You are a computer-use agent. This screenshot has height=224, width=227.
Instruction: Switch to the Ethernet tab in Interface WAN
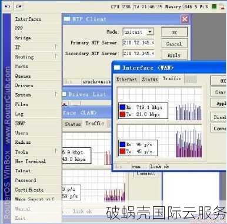[126, 79]
